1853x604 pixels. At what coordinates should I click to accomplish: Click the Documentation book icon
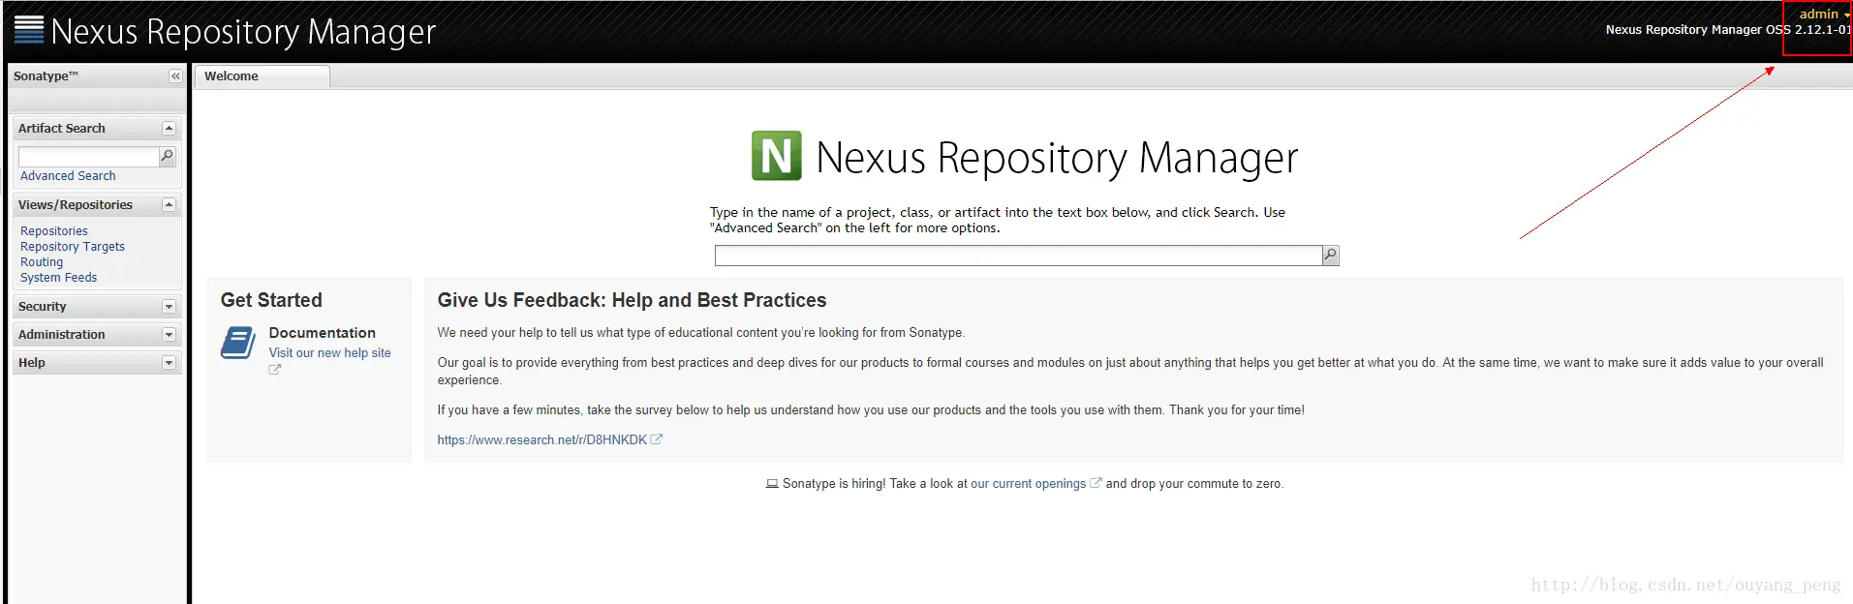(238, 343)
